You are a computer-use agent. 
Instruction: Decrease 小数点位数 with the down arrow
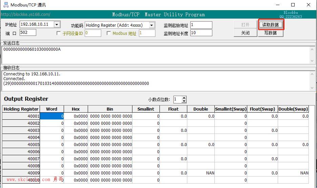click(184, 101)
